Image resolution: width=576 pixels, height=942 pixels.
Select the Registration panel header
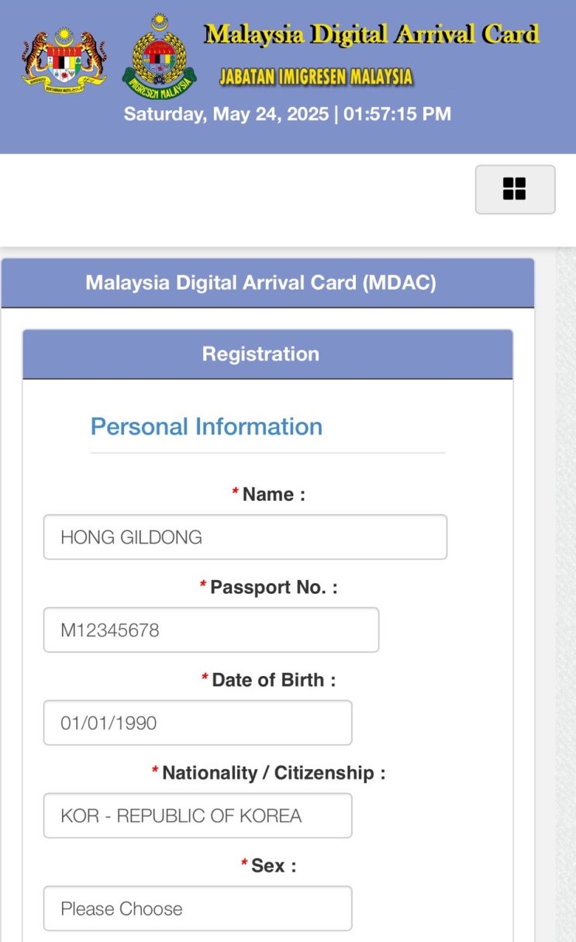click(x=260, y=354)
